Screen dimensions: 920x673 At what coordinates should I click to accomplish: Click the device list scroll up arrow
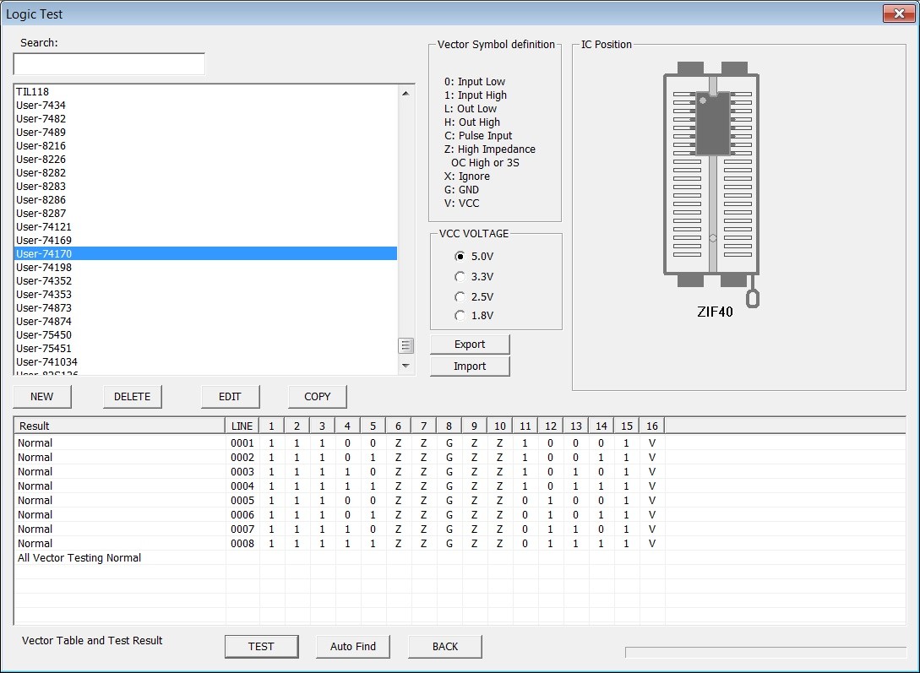point(406,93)
